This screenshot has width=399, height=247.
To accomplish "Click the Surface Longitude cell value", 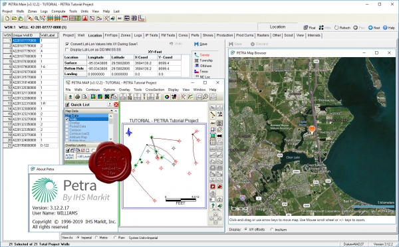I will pyautogui.click(x=98, y=63).
